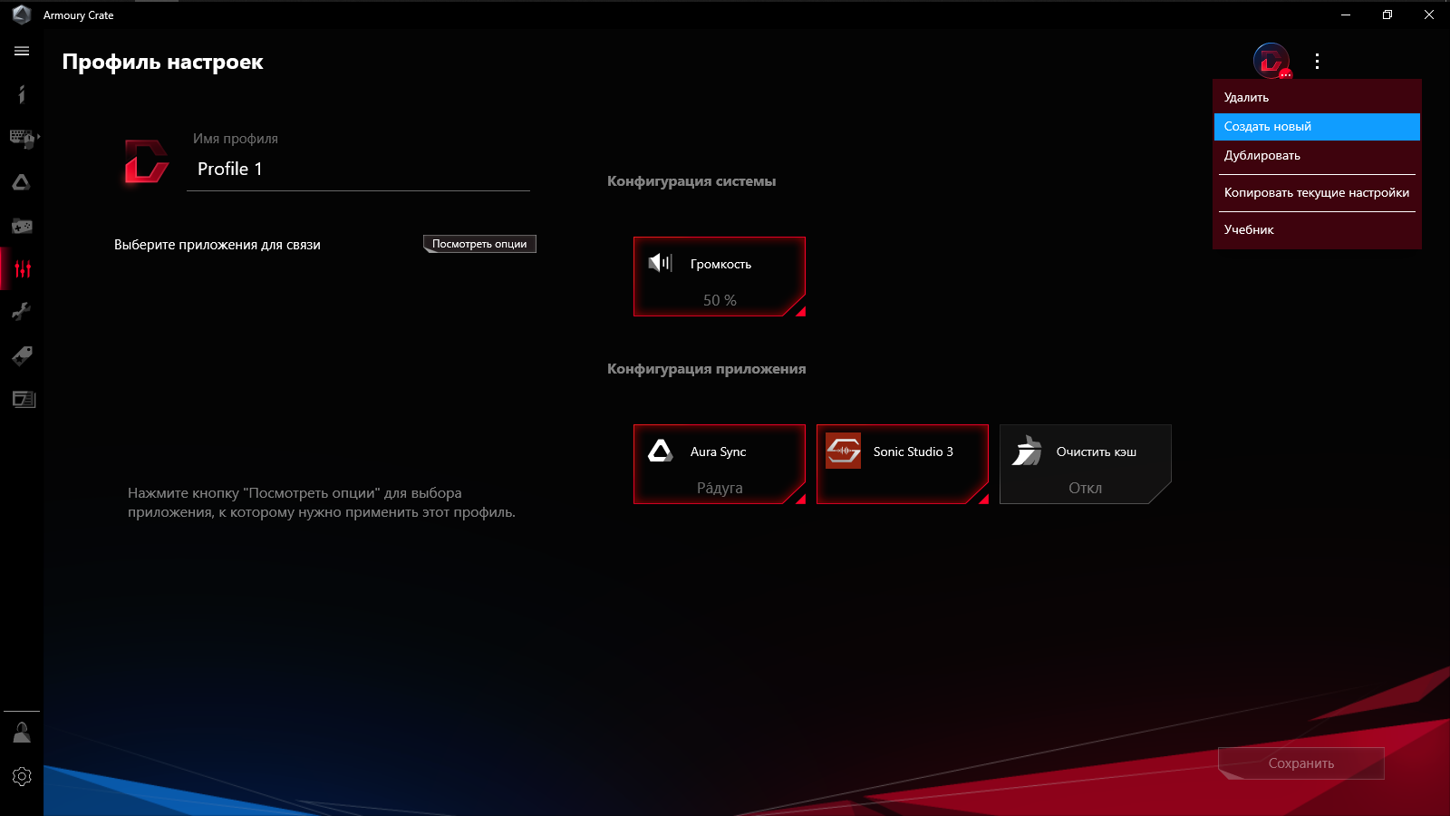Viewport: 1450px width, 816px height.
Task: Expand the sidebar with the hamburger menu
Action: pyautogui.click(x=22, y=51)
